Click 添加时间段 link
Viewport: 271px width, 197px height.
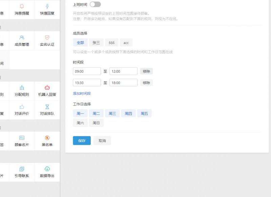82,93
